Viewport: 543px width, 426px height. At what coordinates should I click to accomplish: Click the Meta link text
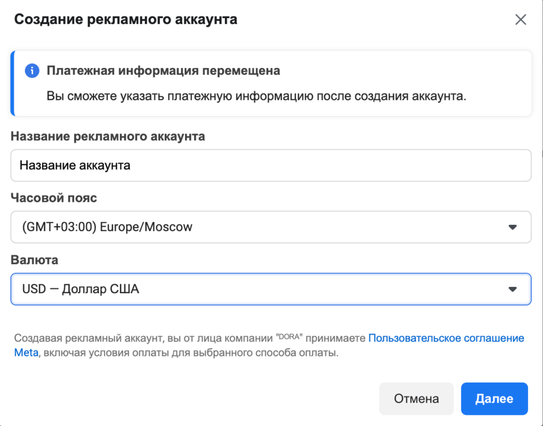[26, 353]
